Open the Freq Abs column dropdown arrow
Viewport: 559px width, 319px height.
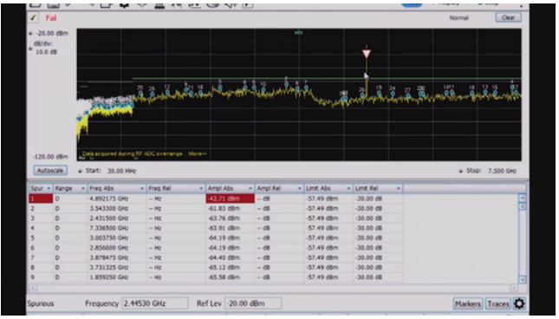point(142,188)
